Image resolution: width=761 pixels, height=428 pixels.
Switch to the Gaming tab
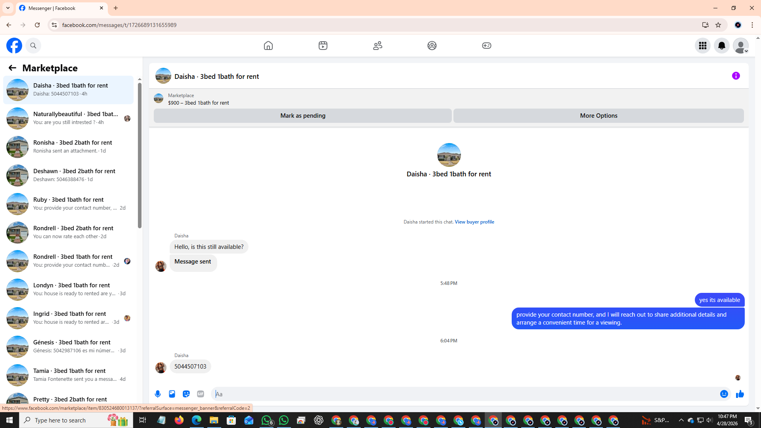coord(486,46)
